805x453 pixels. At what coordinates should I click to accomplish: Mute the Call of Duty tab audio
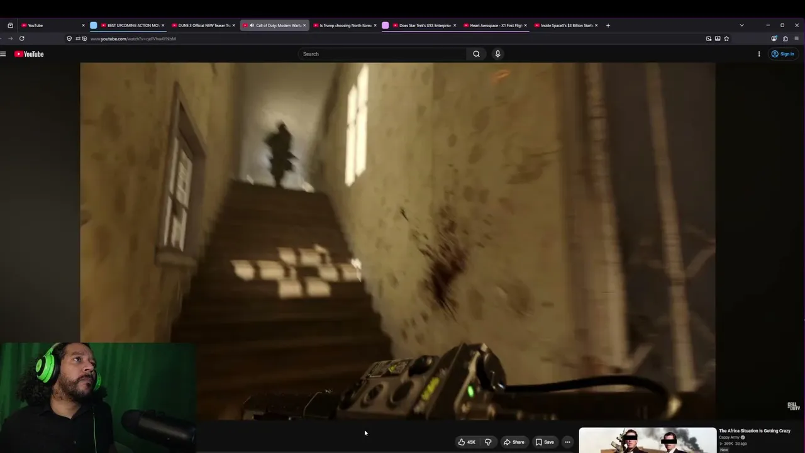coord(252,25)
